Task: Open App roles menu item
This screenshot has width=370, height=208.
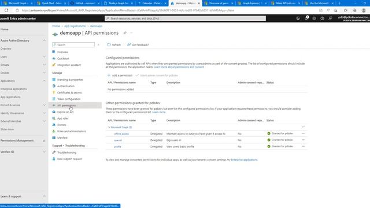Action: click(x=62, y=118)
